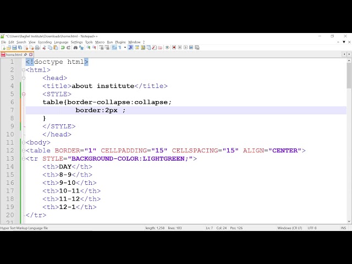Open Find with the binoculars icon

click(75, 47)
